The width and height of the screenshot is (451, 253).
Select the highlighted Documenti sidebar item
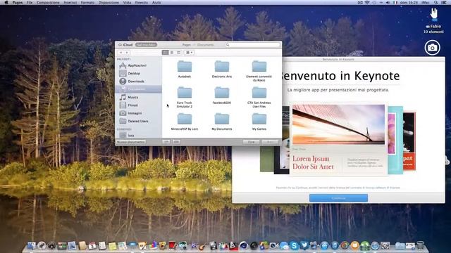tap(139, 89)
